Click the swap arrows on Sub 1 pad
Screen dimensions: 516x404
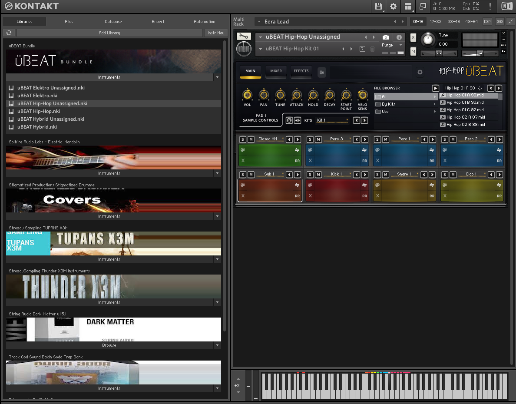pyautogui.click(x=297, y=185)
